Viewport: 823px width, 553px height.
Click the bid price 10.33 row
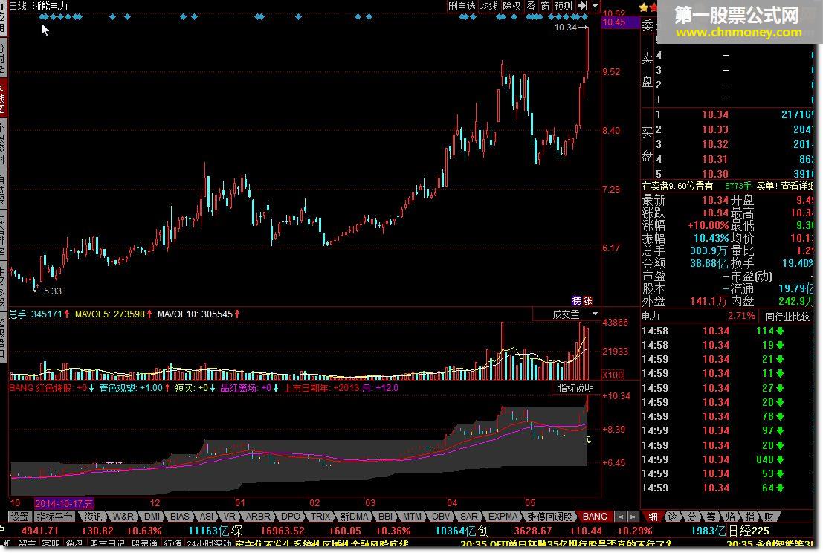727,129
